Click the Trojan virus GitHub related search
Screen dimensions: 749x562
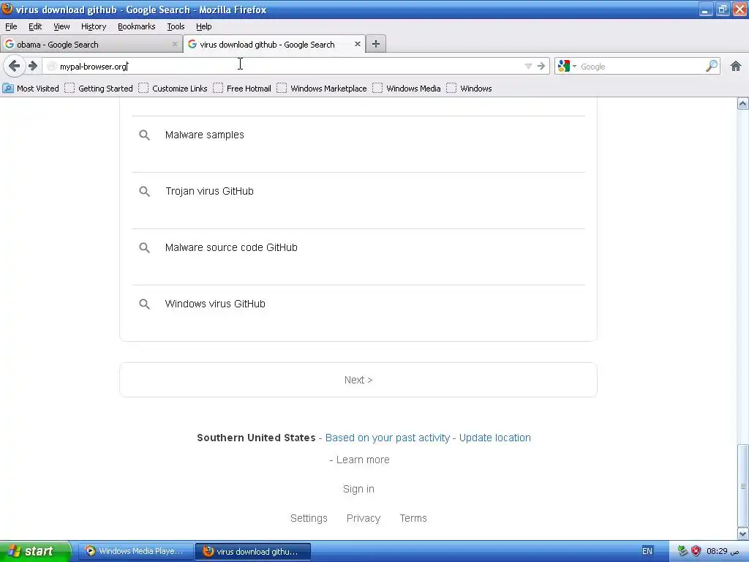pos(209,191)
